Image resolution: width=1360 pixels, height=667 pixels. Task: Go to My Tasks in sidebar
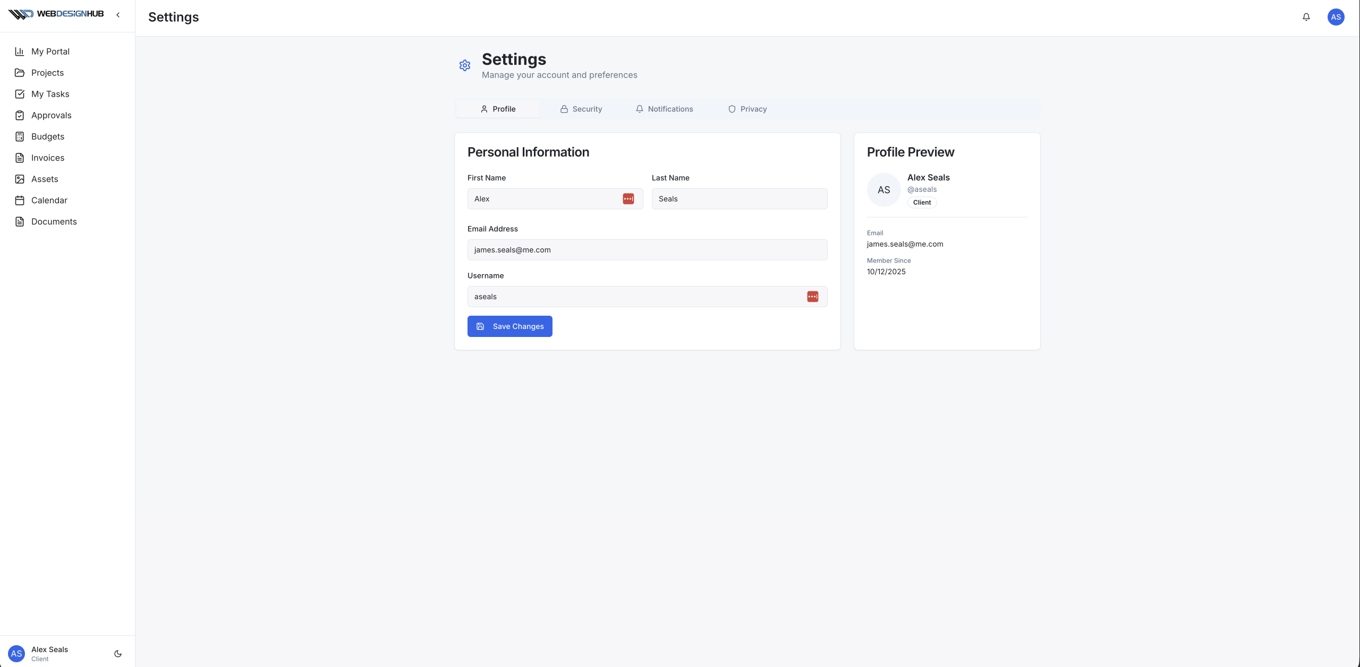pyautogui.click(x=50, y=94)
